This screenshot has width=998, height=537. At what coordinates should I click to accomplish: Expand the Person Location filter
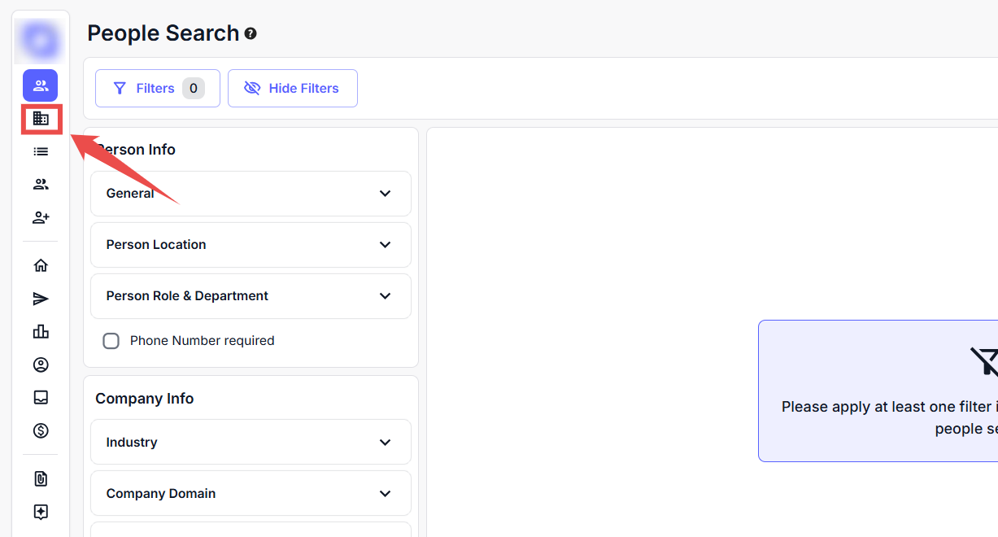pos(251,245)
